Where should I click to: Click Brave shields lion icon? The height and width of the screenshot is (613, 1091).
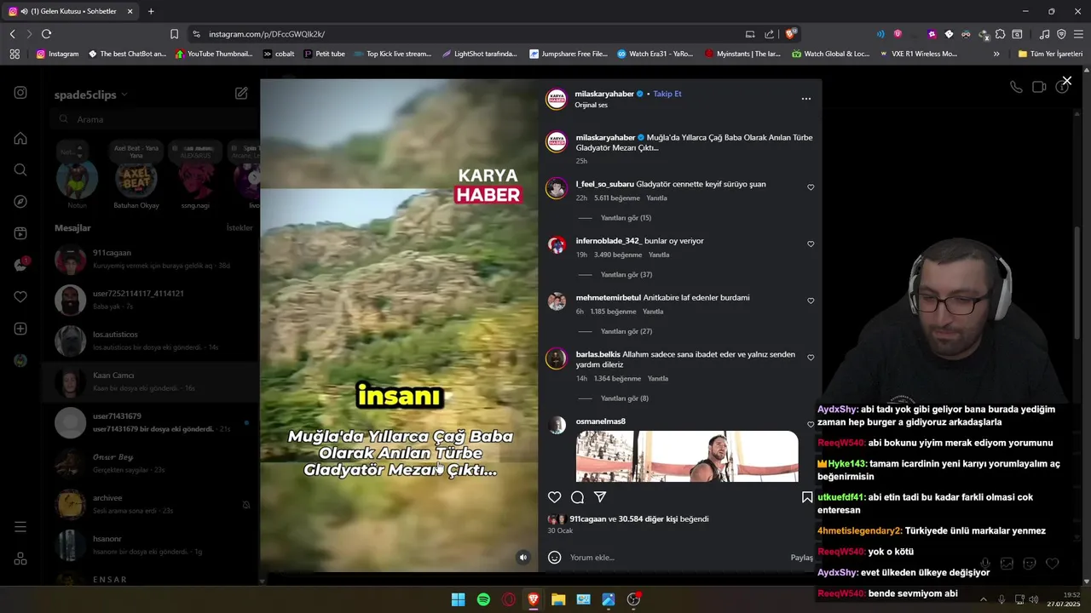(791, 34)
